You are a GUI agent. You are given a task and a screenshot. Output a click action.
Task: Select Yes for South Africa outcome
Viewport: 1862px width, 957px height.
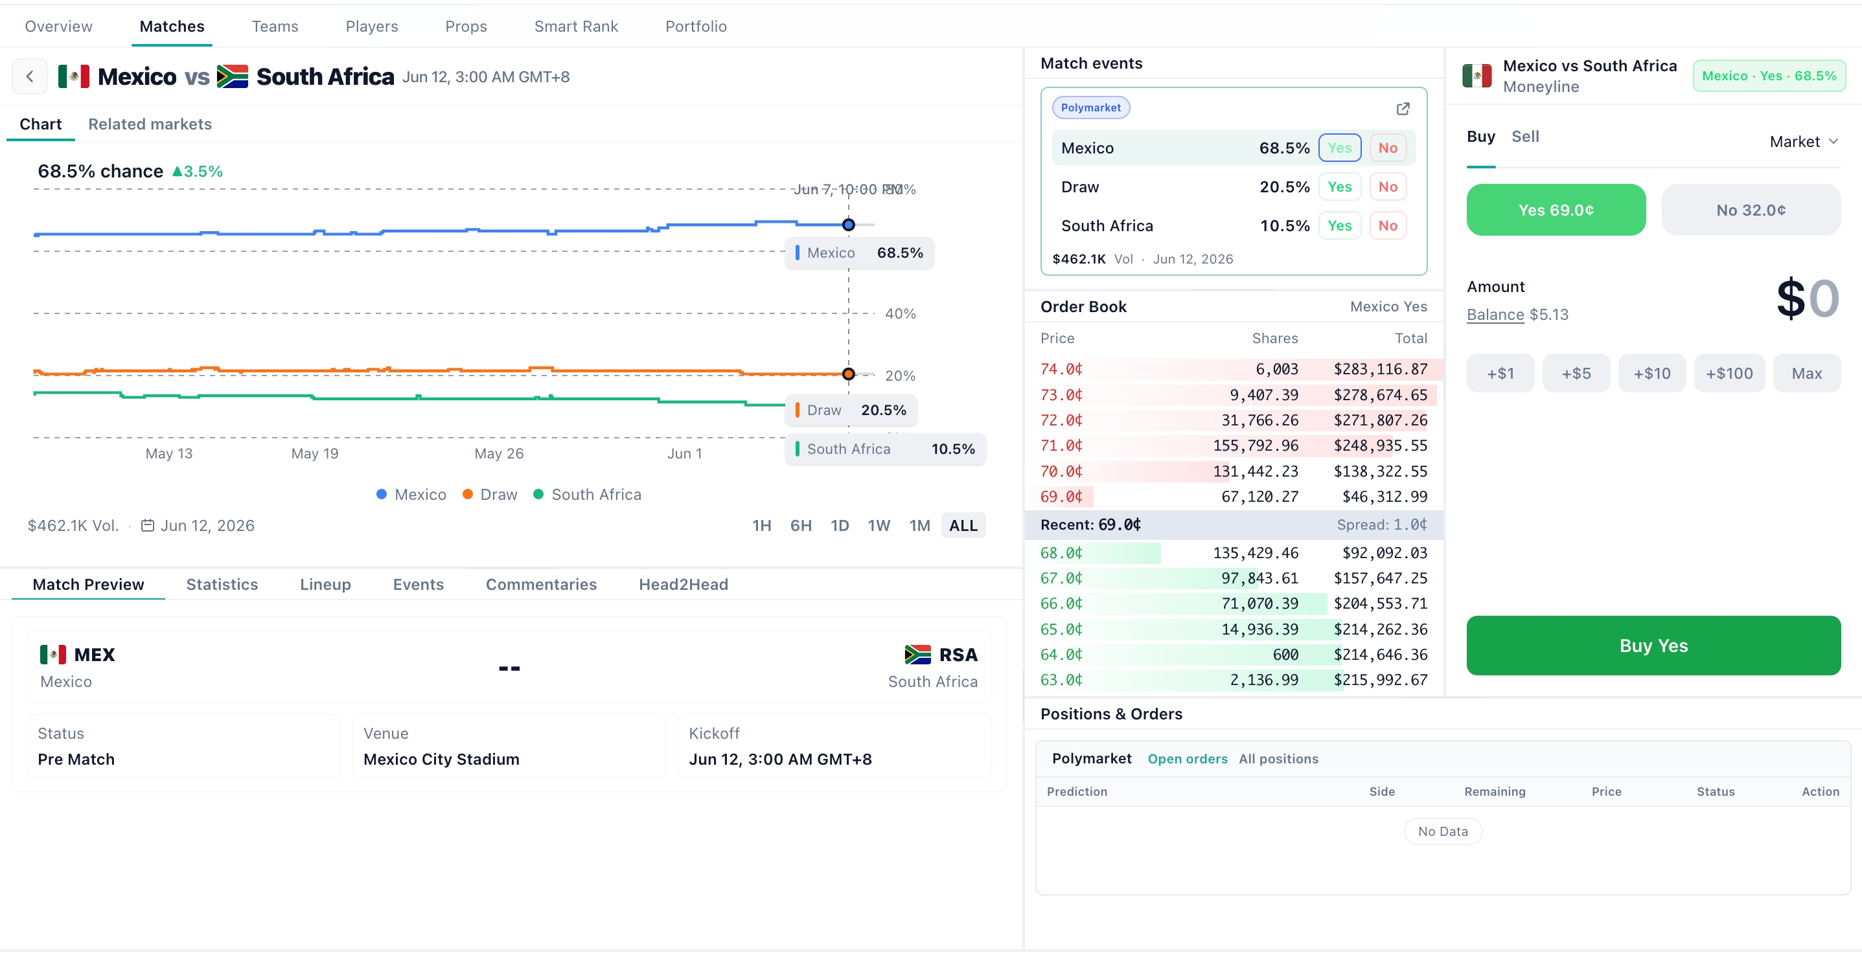point(1339,226)
